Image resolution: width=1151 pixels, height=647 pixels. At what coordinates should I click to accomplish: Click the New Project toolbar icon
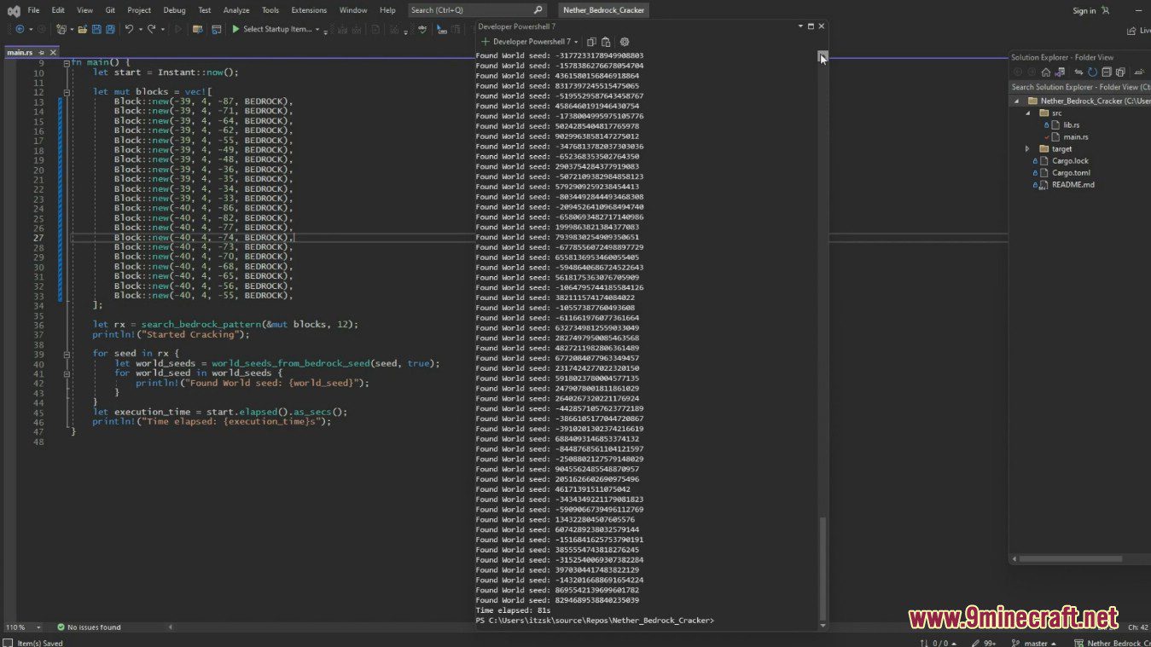tap(61, 29)
